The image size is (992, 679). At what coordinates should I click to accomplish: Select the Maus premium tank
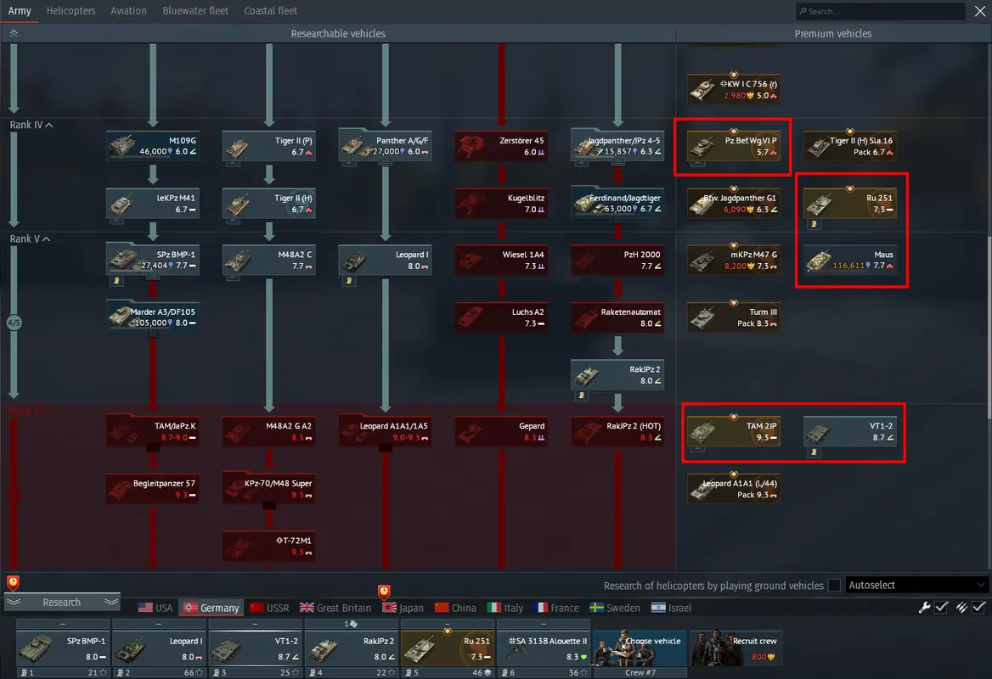coord(849,260)
